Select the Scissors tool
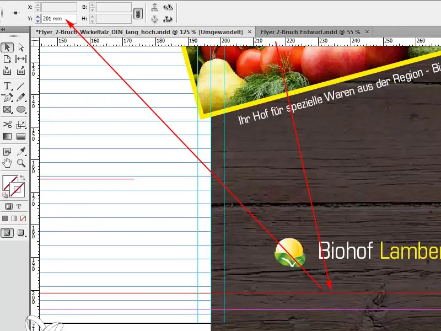This screenshot has width=441, height=331. 7,124
